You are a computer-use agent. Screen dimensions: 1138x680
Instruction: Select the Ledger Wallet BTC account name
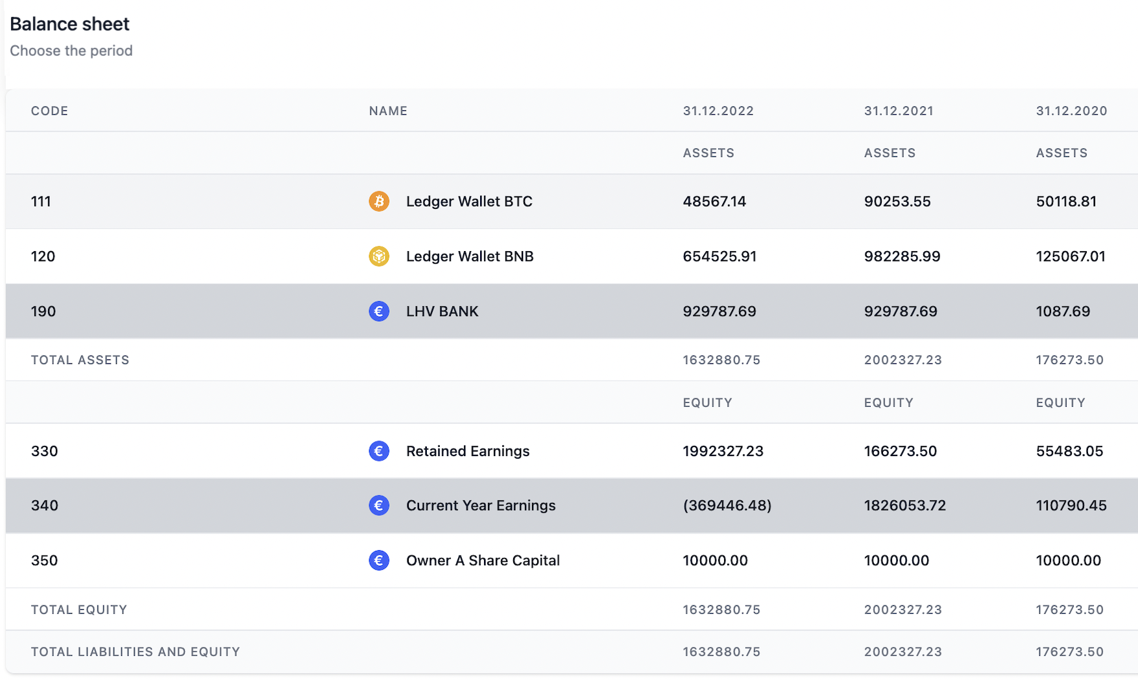tap(469, 201)
